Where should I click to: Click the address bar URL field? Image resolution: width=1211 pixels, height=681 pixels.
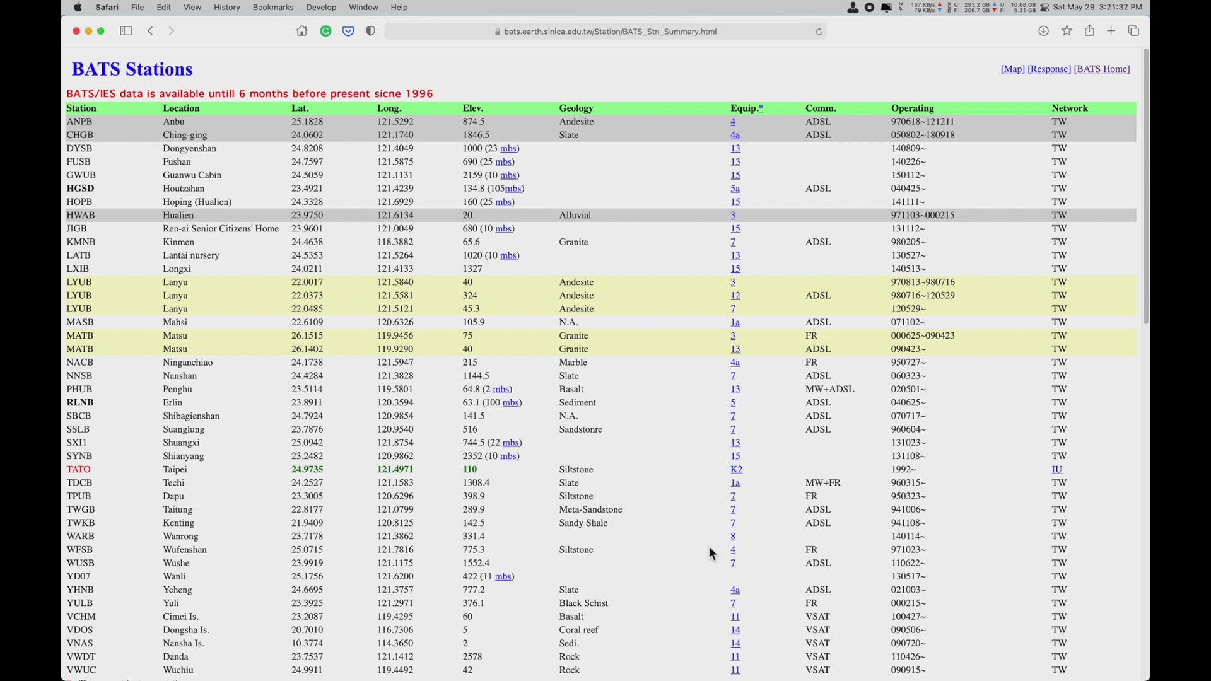pos(605,32)
